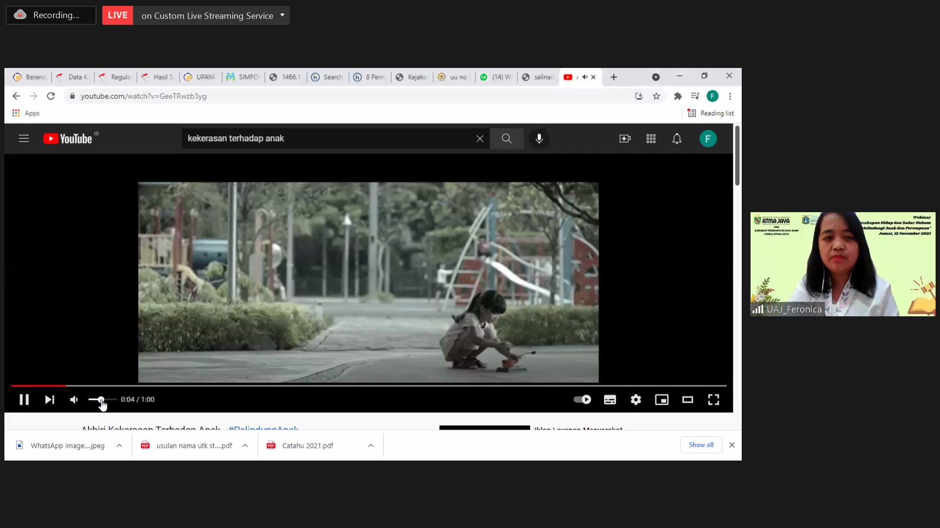Toggle subtitles/closed captions
Image resolution: width=940 pixels, height=528 pixels.
[610, 399]
